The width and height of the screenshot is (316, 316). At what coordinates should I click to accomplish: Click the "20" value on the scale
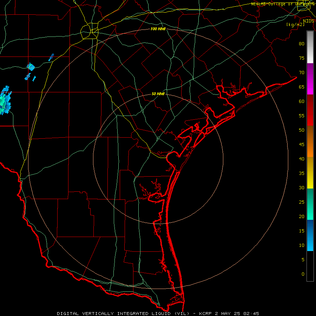(x=302, y=217)
